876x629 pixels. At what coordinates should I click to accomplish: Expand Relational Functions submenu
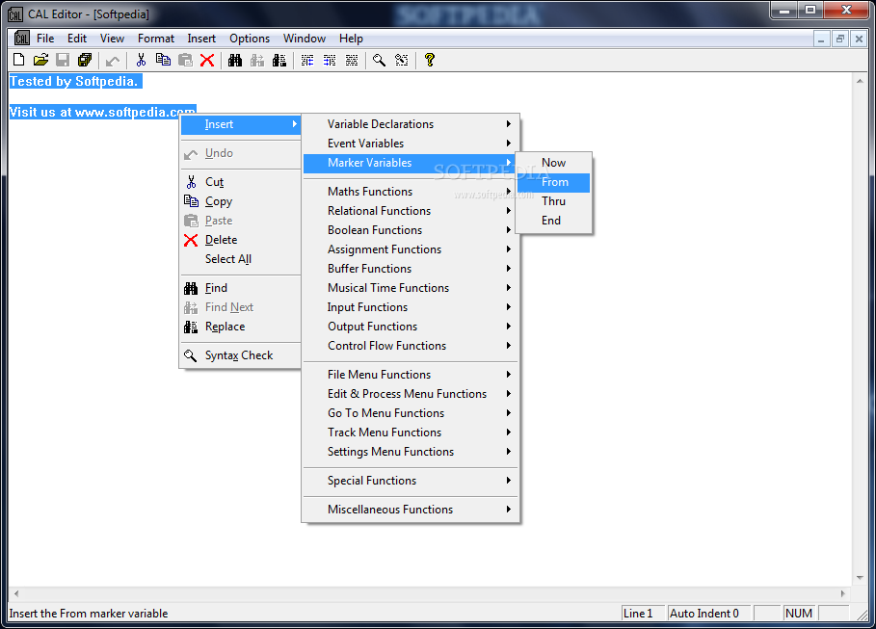(411, 211)
